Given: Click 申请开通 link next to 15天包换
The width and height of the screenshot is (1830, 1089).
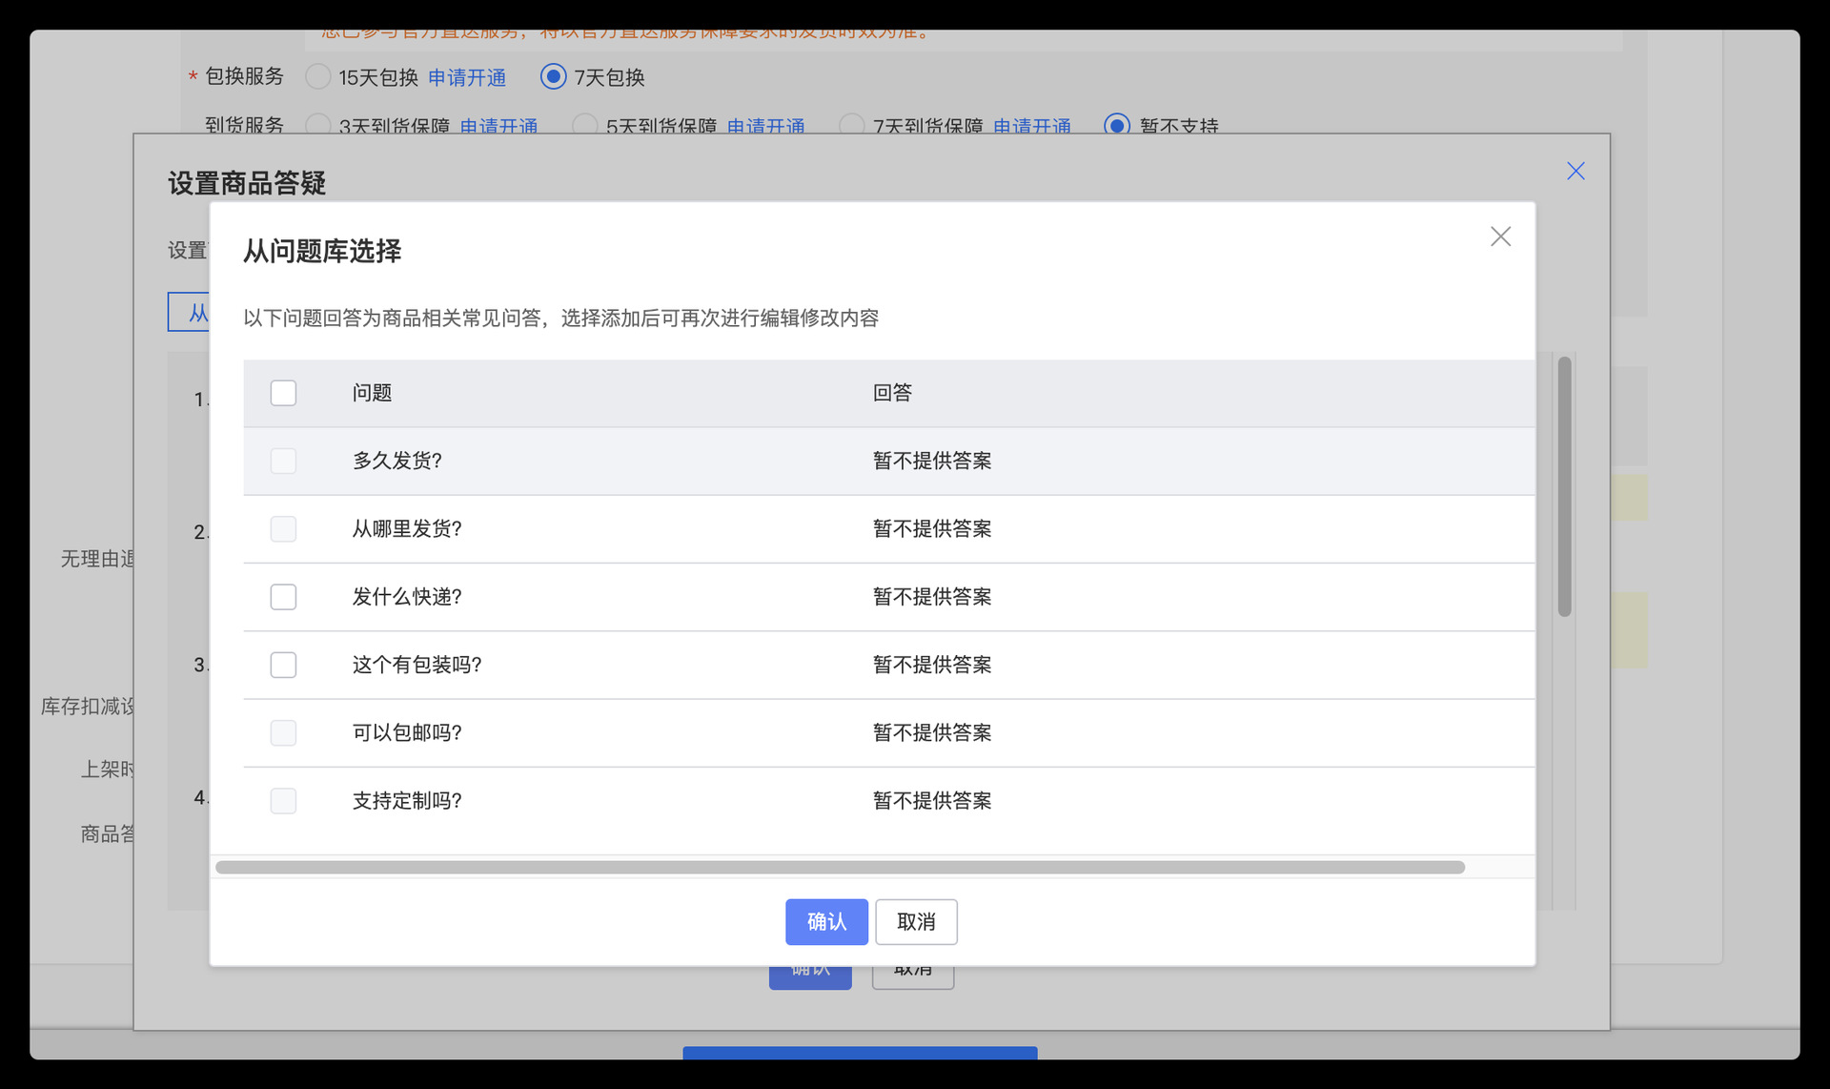Looking at the screenshot, I should click(467, 77).
